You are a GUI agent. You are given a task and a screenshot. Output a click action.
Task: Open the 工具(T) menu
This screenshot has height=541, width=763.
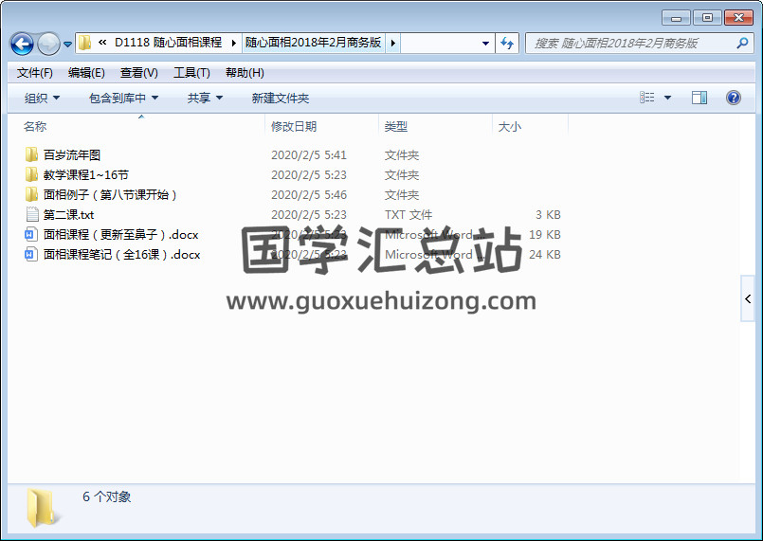pyautogui.click(x=191, y=73)
